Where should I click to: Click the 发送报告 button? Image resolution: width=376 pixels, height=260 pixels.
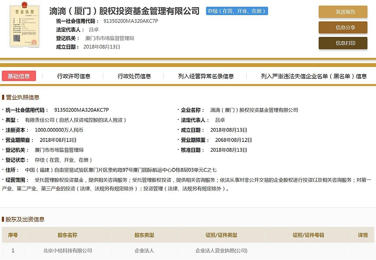point(343,12)
